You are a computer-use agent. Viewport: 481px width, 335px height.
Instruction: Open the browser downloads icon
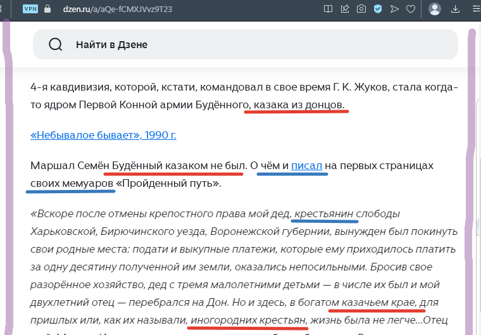(x=456, y=9)
